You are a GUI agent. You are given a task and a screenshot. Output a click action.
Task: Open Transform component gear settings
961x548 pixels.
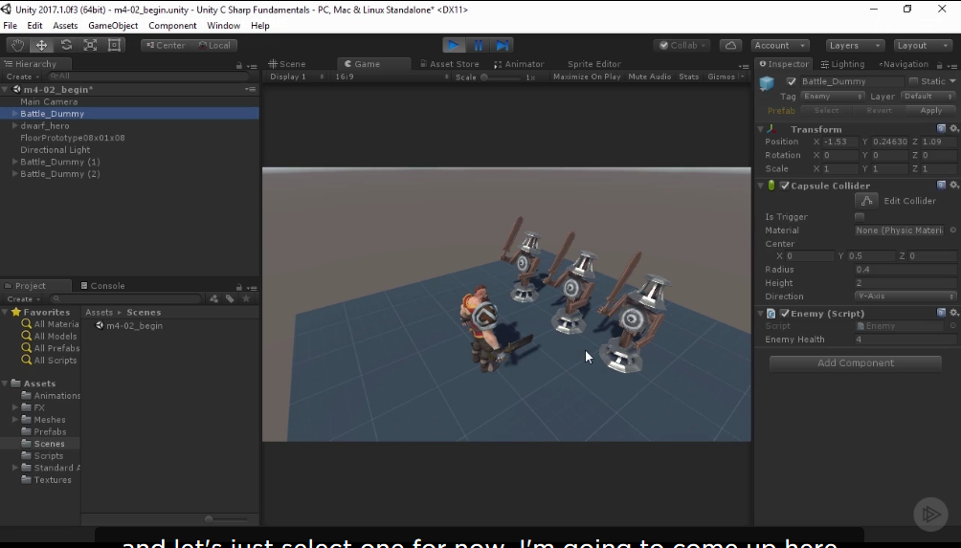953,128
